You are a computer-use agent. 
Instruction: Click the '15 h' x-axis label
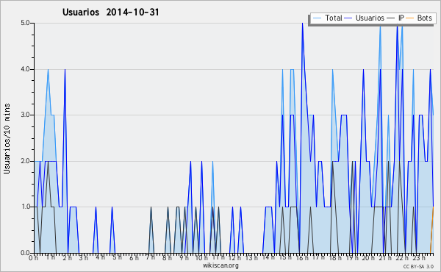point(284,257)
